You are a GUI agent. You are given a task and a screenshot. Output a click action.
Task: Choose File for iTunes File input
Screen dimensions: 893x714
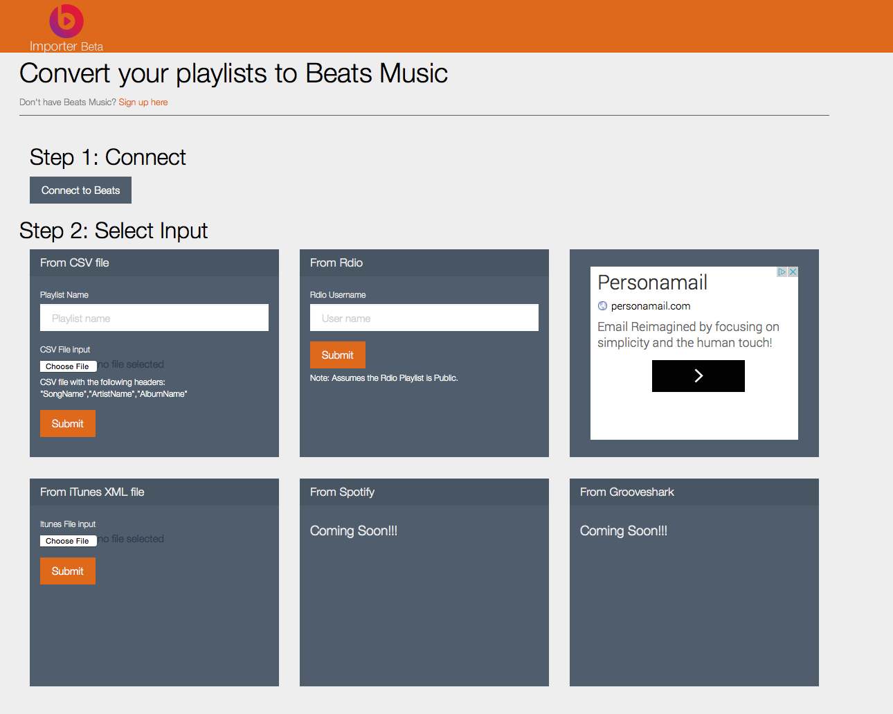pos(68,541)
